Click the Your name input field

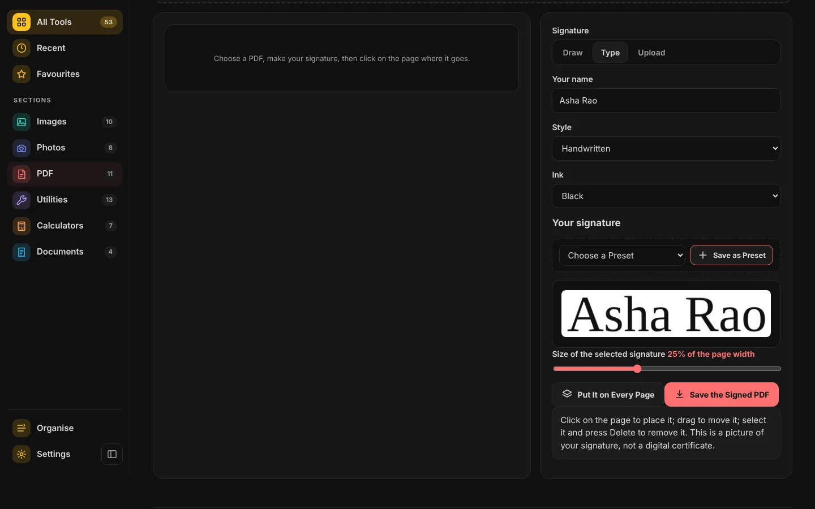[x=666, y=101]
